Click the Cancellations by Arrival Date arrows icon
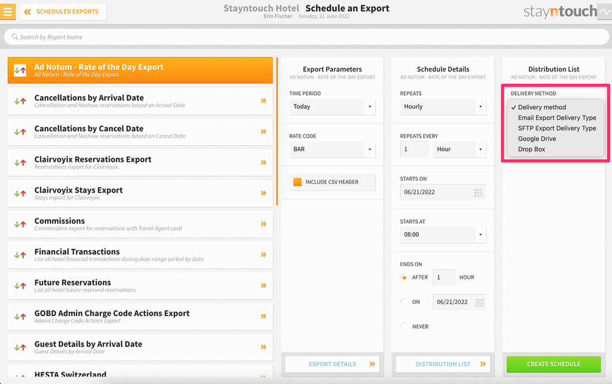 (x=20, y=101)
